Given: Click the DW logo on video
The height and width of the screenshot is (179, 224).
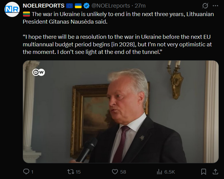Looking at the screenshot, I should (x=39, y=72).
